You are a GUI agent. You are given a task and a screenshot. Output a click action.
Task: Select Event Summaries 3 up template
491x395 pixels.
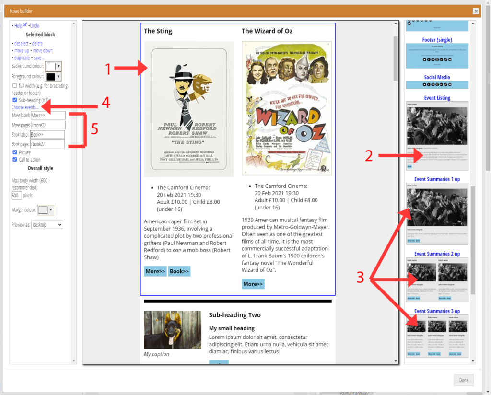tap(437, 336)
